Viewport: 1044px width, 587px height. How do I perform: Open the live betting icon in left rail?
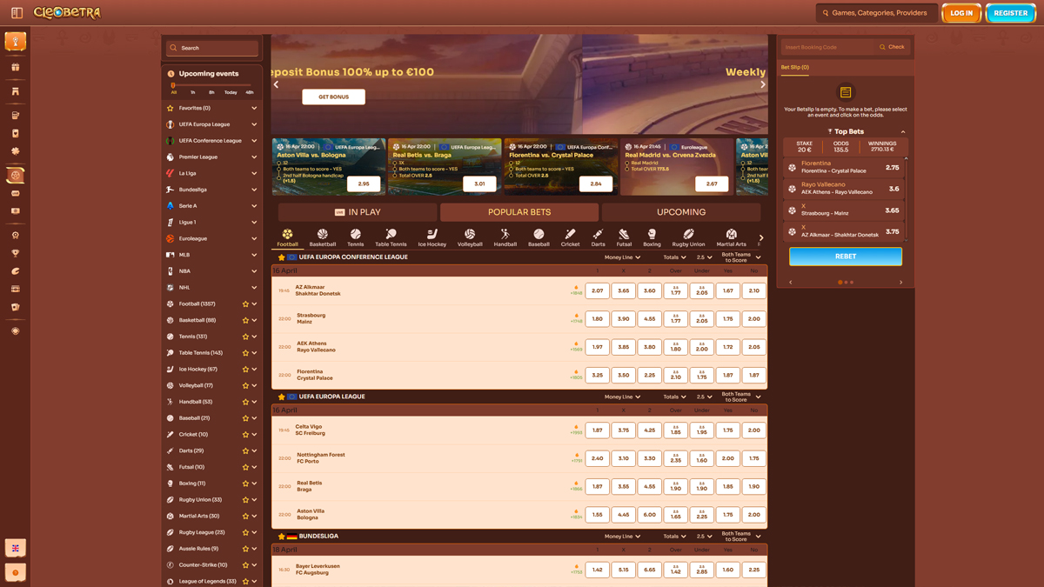click(x=16, y=193)
